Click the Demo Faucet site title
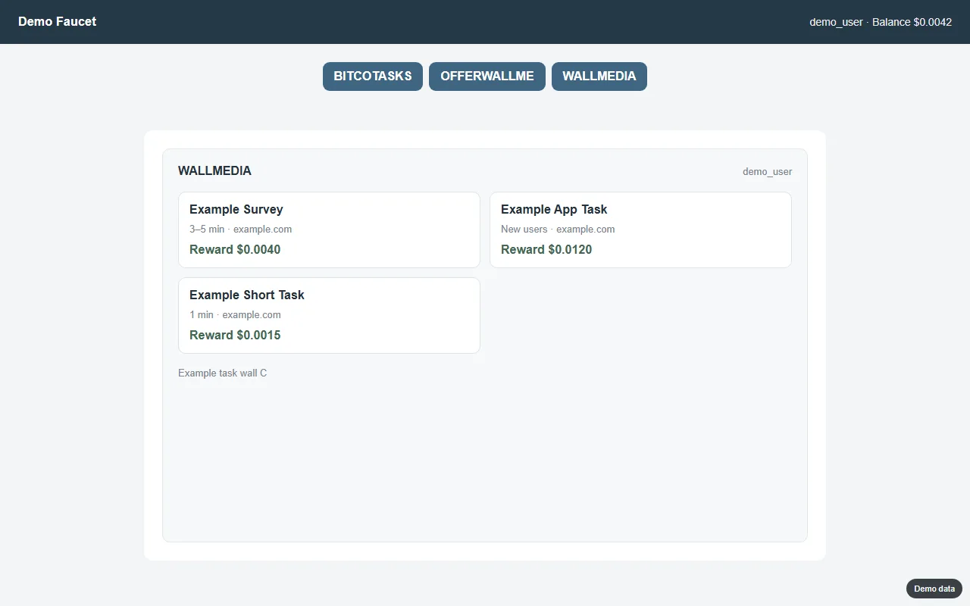970x606 pixels. point(58,22)
